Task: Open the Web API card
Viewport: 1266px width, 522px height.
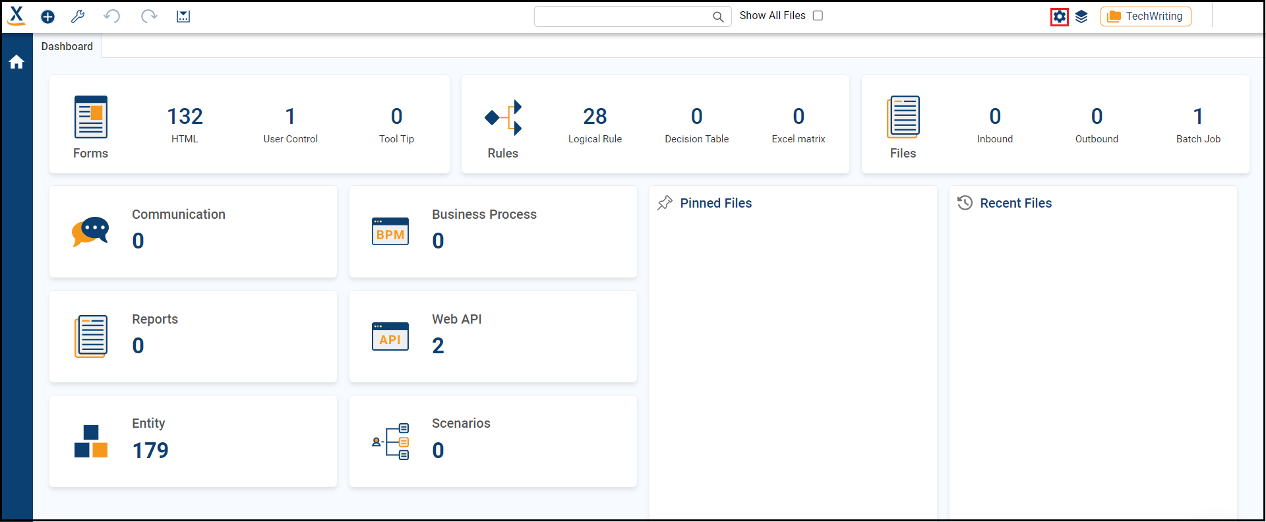Action: coord(493,336)
